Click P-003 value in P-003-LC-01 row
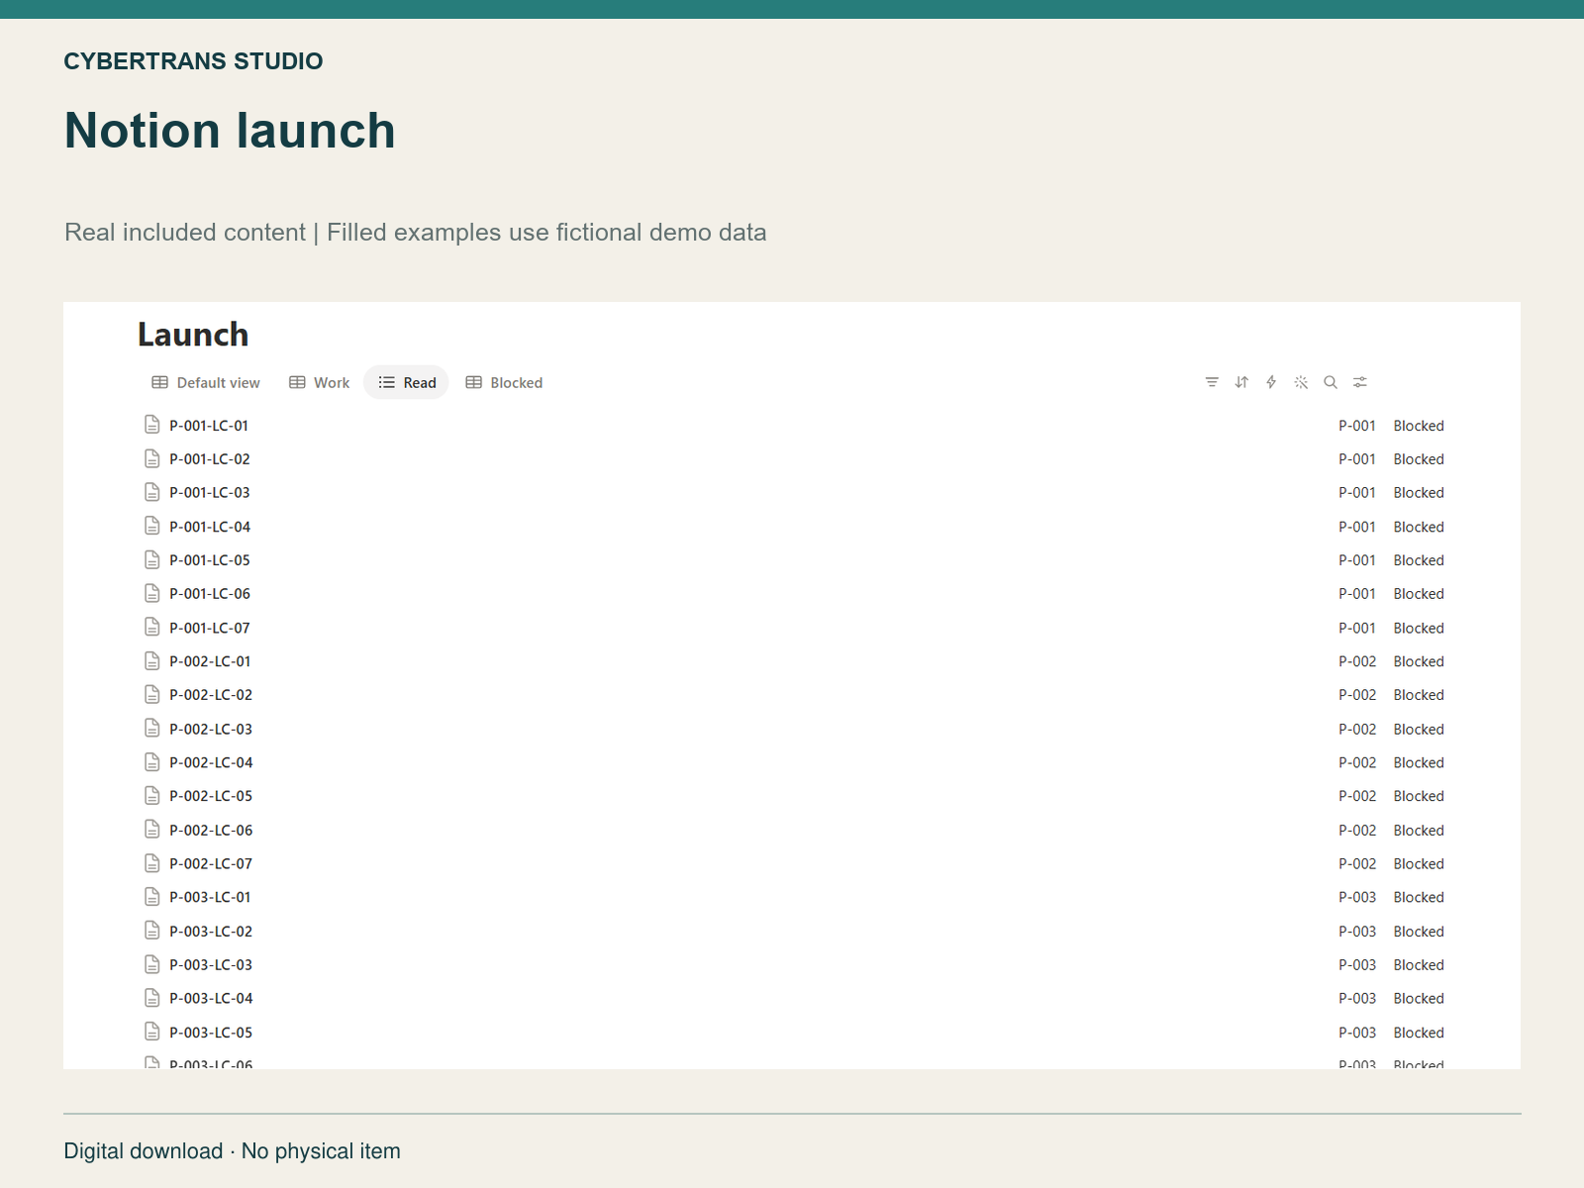 [1357, 897]
